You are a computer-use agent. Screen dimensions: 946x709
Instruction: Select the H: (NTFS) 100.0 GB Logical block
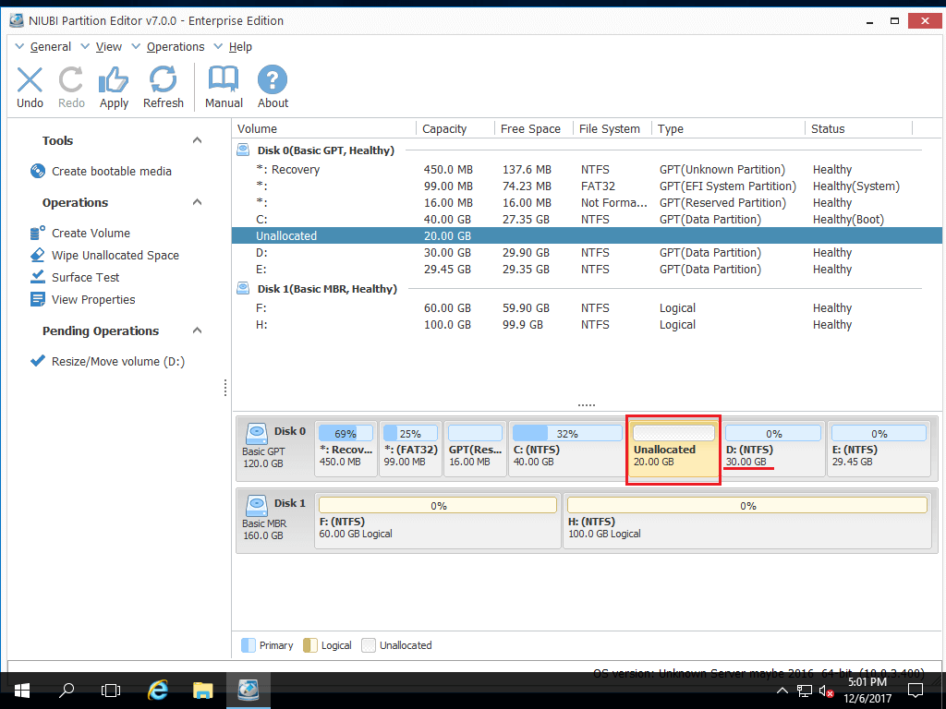746,521
